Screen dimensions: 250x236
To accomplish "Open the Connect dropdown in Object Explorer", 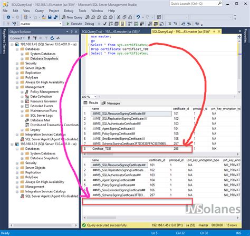I will coord(17,38).
